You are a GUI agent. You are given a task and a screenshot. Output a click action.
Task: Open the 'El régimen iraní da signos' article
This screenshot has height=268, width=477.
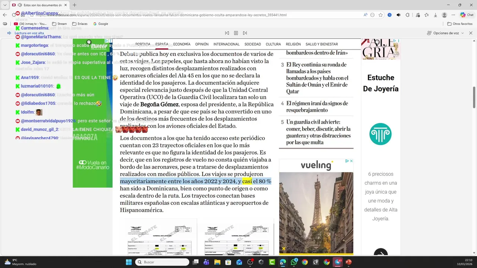pyautogui.click(x=317, y=106)
